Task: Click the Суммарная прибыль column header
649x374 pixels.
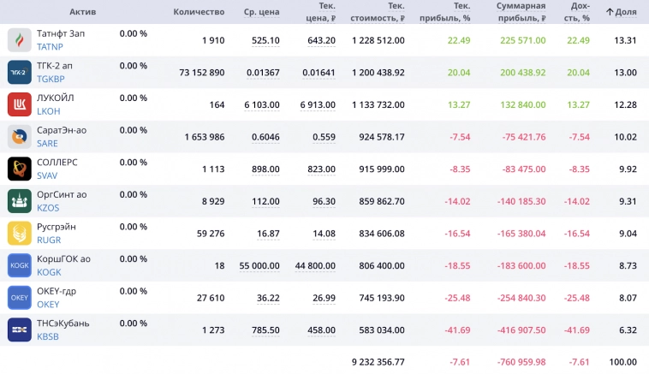Action: [521, 12]
